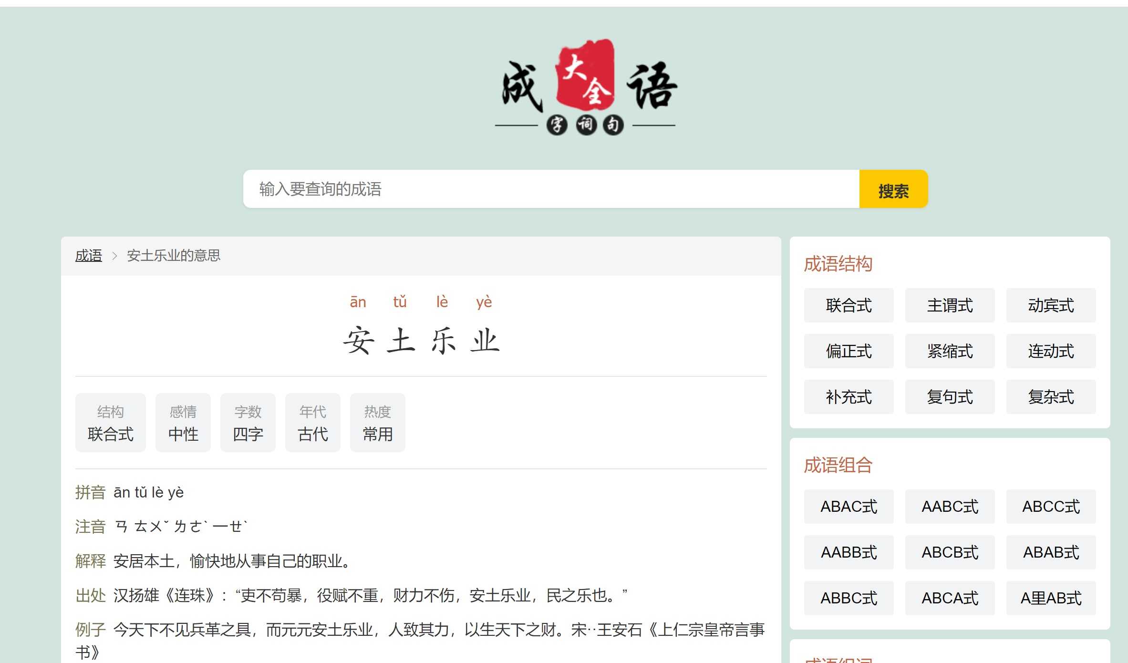Open the ABCC式 combination link
Image resolution: width=1128 pixels, height=663 pixels.
(x=1051, y=507)
